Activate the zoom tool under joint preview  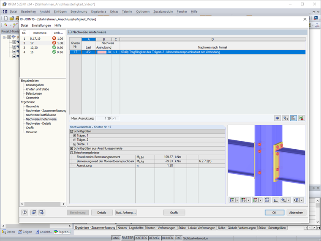point(284,200)
